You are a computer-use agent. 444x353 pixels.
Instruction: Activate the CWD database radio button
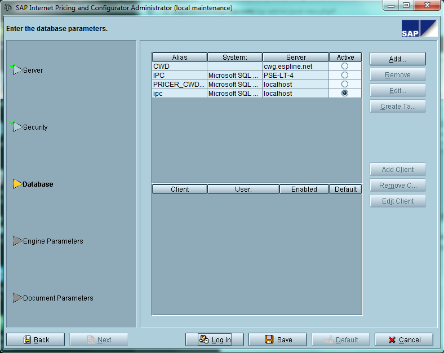tap(345, 66)
